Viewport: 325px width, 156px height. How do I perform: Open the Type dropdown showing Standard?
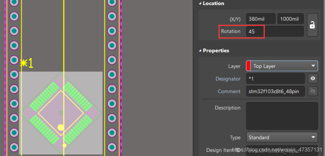pyautogui.click(x=282, y=137)
